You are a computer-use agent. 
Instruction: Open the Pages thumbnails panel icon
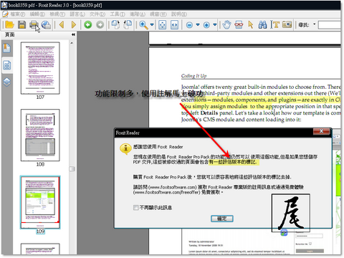click(6, 65)
